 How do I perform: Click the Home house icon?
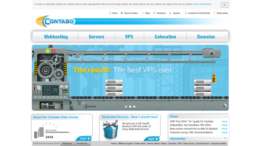pyautogui.click(x=110, y=13)
